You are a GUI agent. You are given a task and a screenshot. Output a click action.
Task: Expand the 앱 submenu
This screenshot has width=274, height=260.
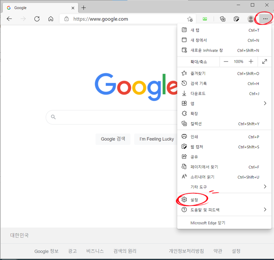(x=224, y=103)
